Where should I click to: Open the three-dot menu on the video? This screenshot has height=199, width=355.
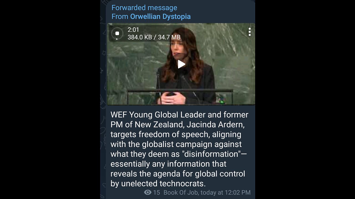pos(250,32)
